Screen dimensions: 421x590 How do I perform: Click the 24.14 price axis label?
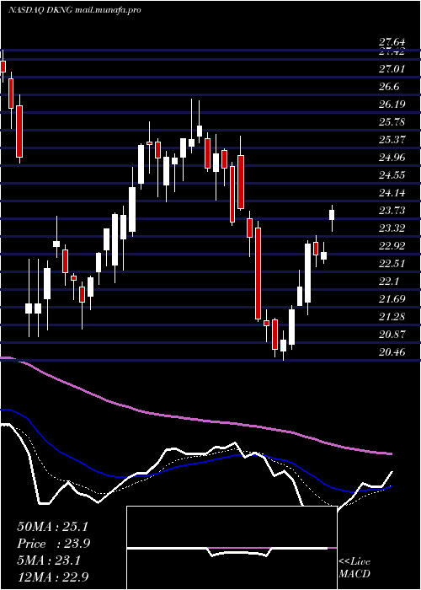pos(393,193)
